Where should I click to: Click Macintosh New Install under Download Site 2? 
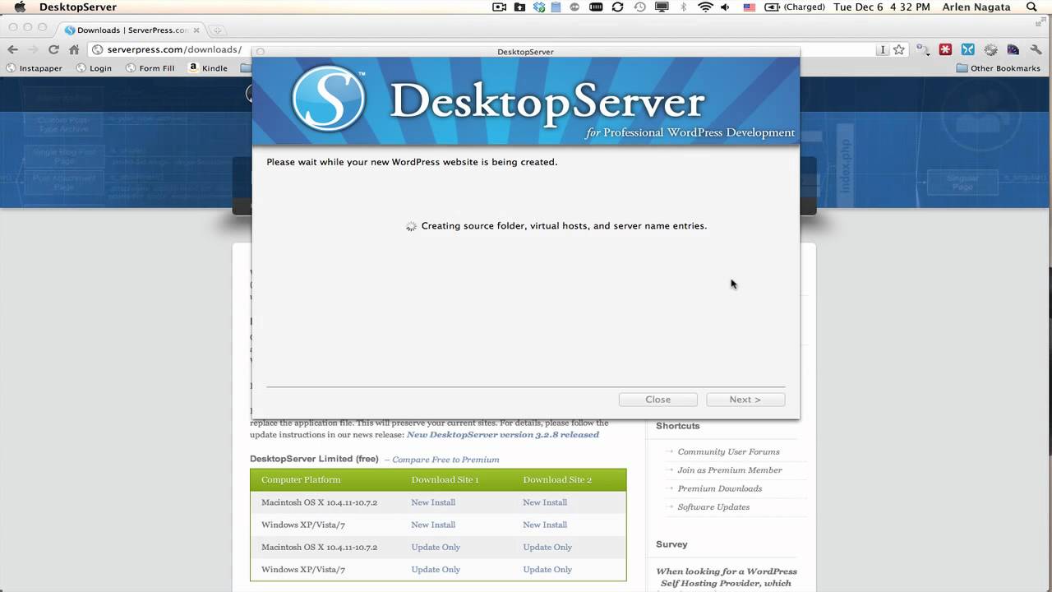545,502
